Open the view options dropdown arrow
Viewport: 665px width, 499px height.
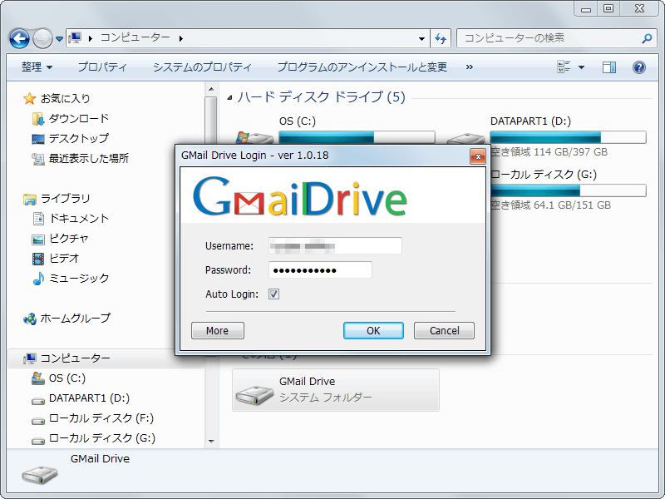point(581,67)
